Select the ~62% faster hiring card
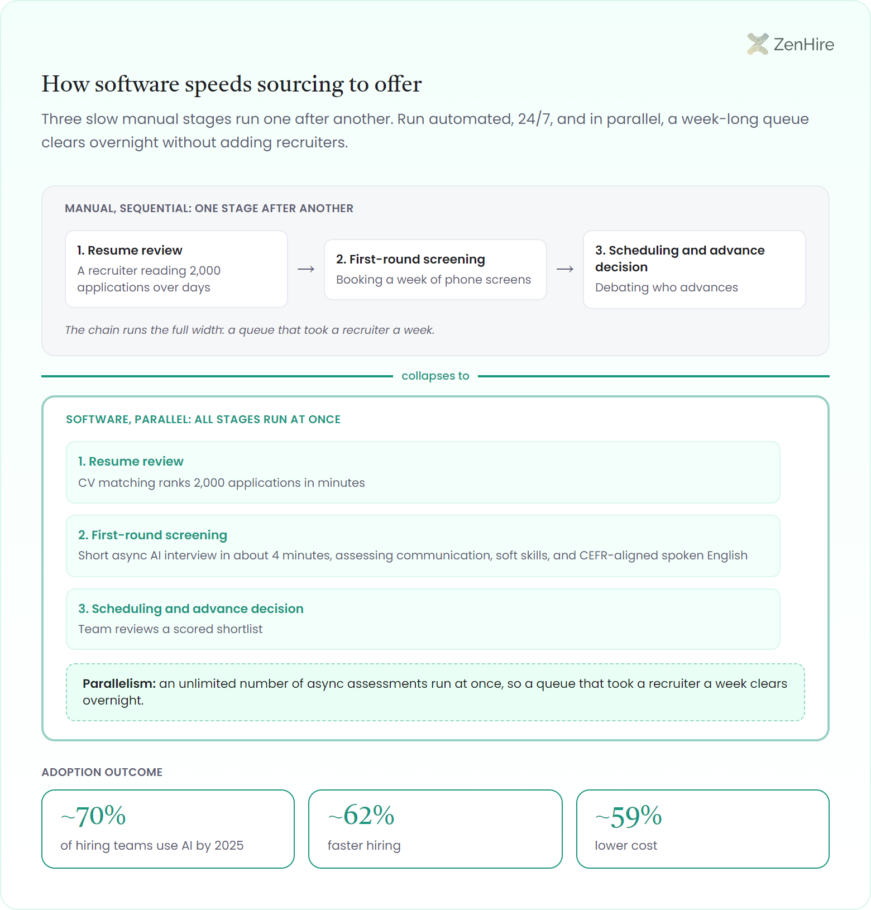 [x=435, y=829]
